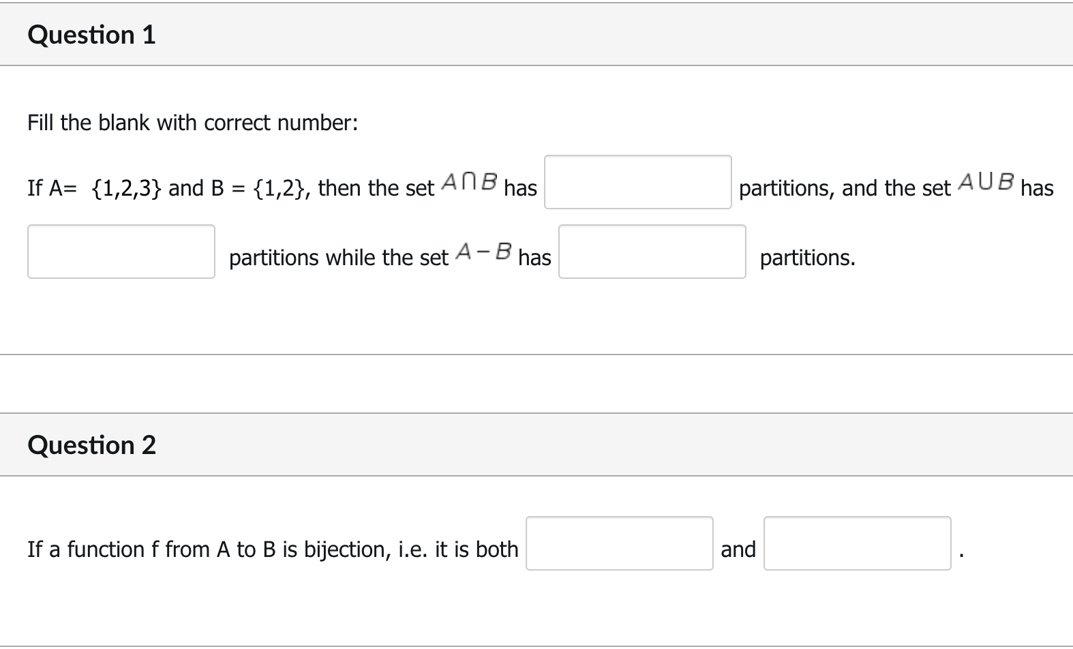Select the 'Question 1' heading text
Screen dimensions: 1073x649
pos(91,35)
